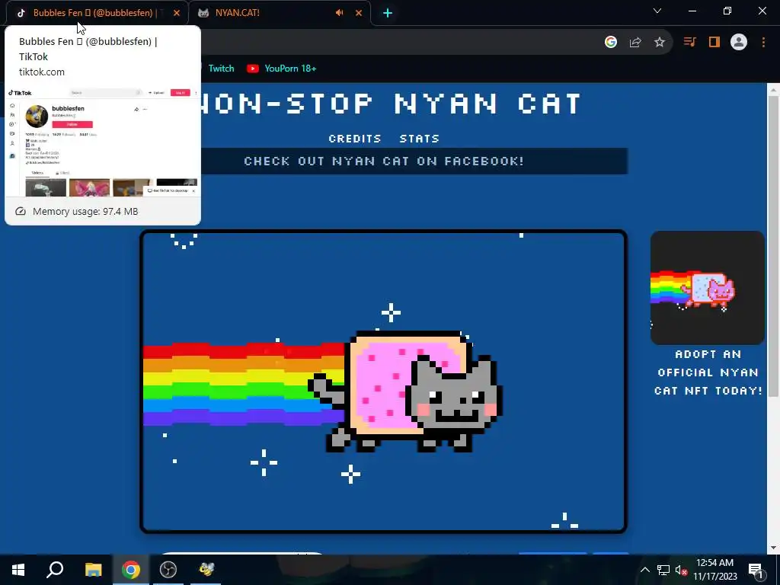Click Adopt an official Nyan Cat NFT text
780x585 pixels.
coord(708,372)
